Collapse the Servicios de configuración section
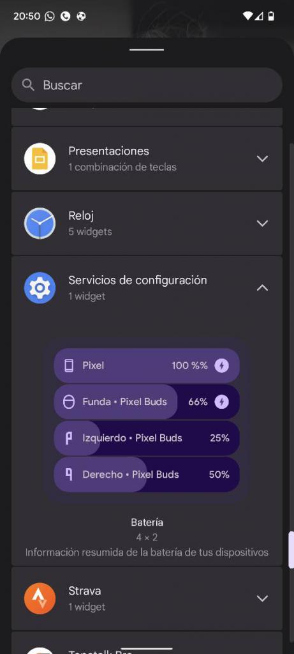Image resolution: width=294 pixels, height=654 pixels. (x=262, y=288)
